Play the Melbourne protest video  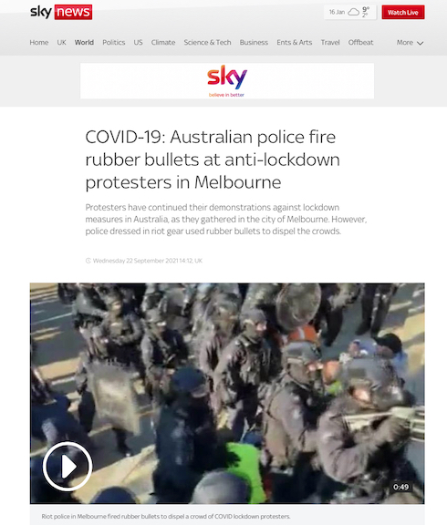click(68, 466)
